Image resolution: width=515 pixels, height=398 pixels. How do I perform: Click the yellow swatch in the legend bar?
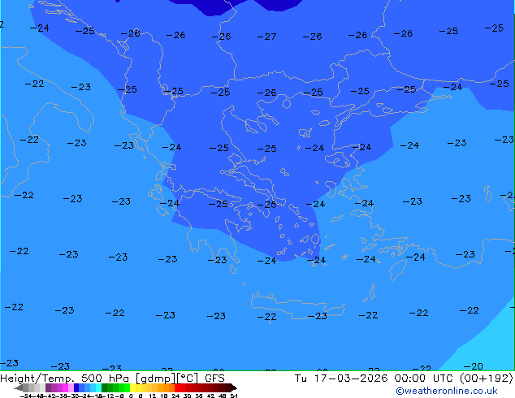(x=132, y=387)
